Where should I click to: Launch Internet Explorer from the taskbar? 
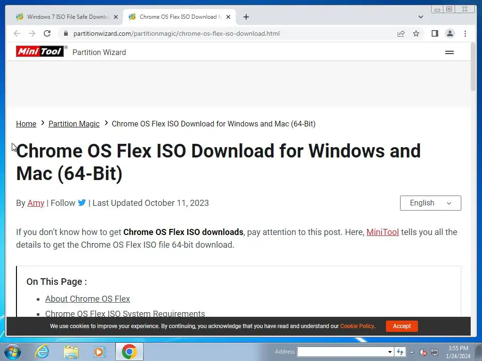pos(42,352)
